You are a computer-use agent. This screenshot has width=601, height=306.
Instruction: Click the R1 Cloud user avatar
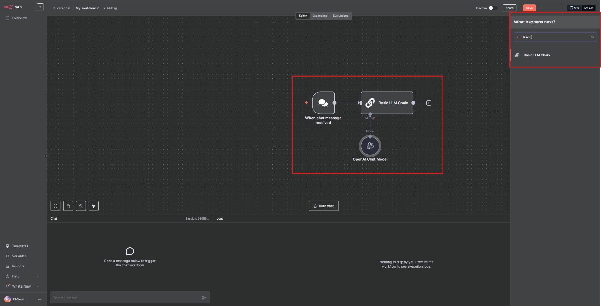tap(8, 299)
